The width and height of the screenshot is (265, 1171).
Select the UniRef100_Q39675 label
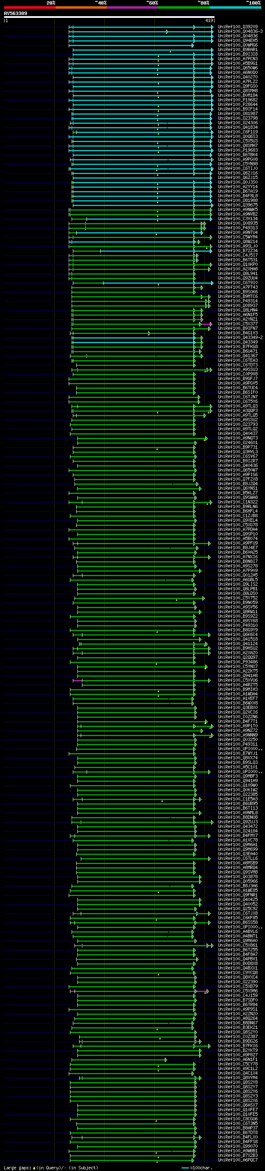coord(238,205)
